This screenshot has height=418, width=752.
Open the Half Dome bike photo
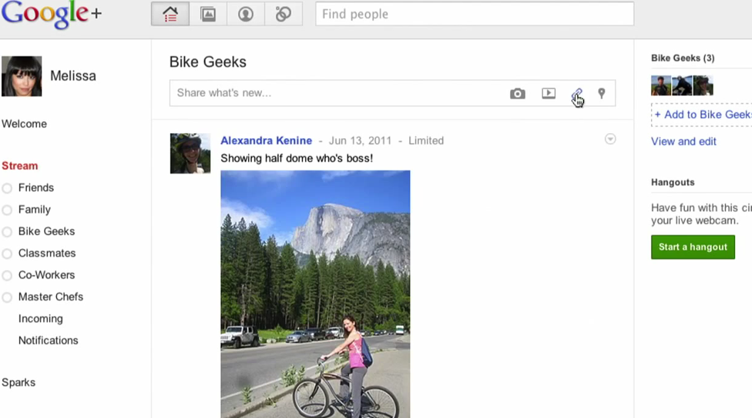(315, 293)
